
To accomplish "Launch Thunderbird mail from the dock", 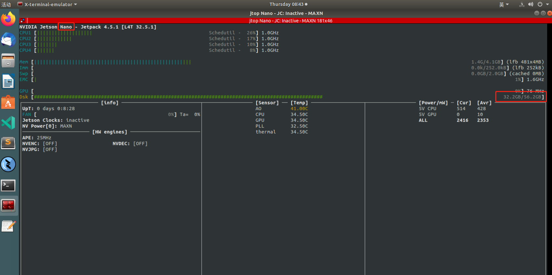I will (8, 40).
